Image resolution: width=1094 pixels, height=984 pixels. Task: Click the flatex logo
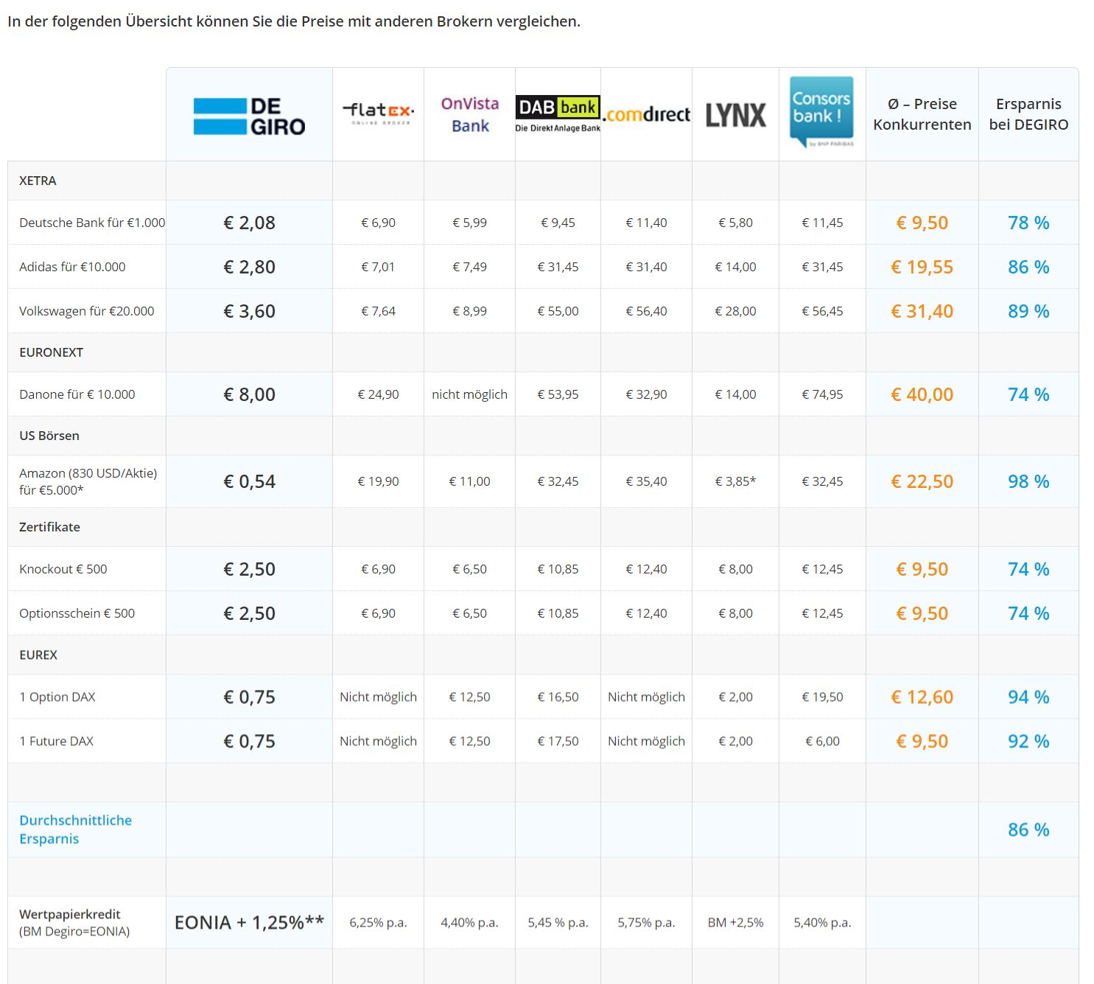click(x=378, y=113)
